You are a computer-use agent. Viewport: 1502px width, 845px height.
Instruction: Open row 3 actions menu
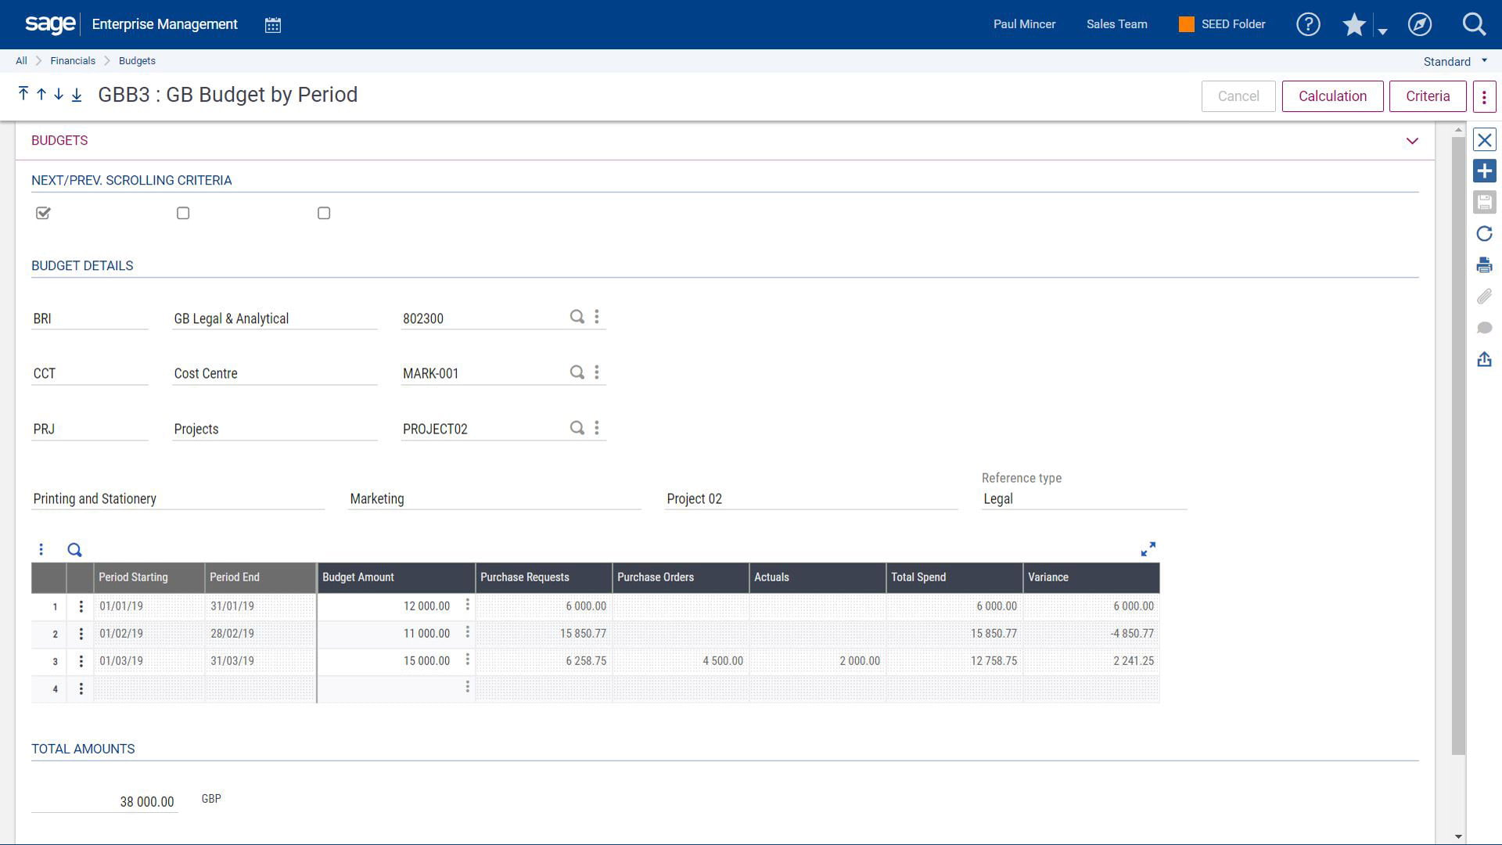click(81, 661)
